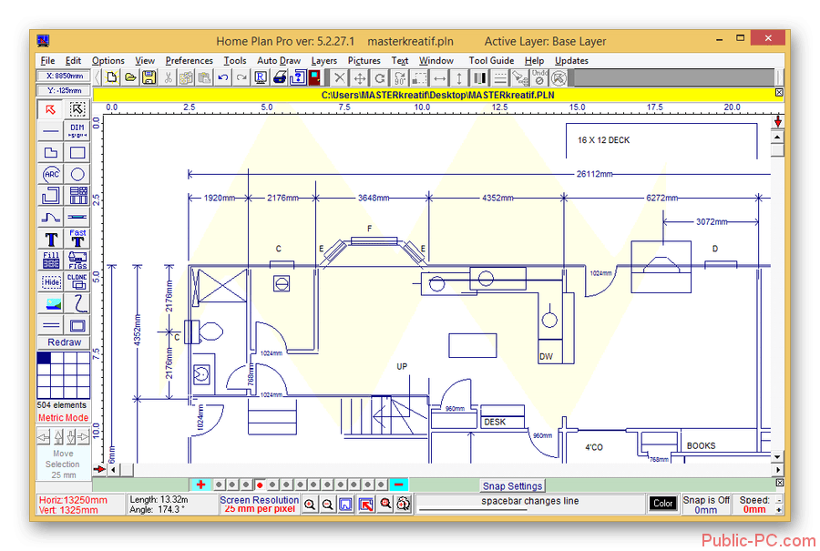Viewport: 820px width, 551px height.
Task: Toggle the Snap is Off setting
Action: [x=706, y=500]
